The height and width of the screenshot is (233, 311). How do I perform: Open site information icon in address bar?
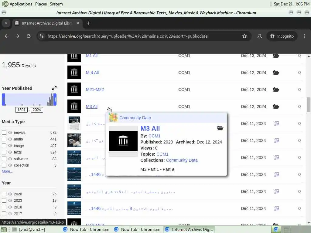click(x=41, y=36)
